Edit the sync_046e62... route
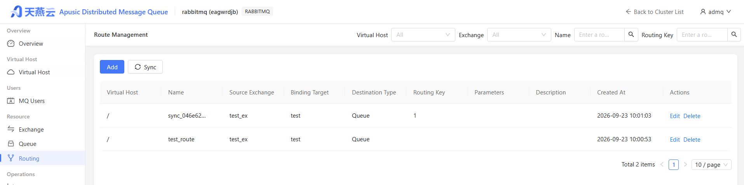 tap(674, 116)
